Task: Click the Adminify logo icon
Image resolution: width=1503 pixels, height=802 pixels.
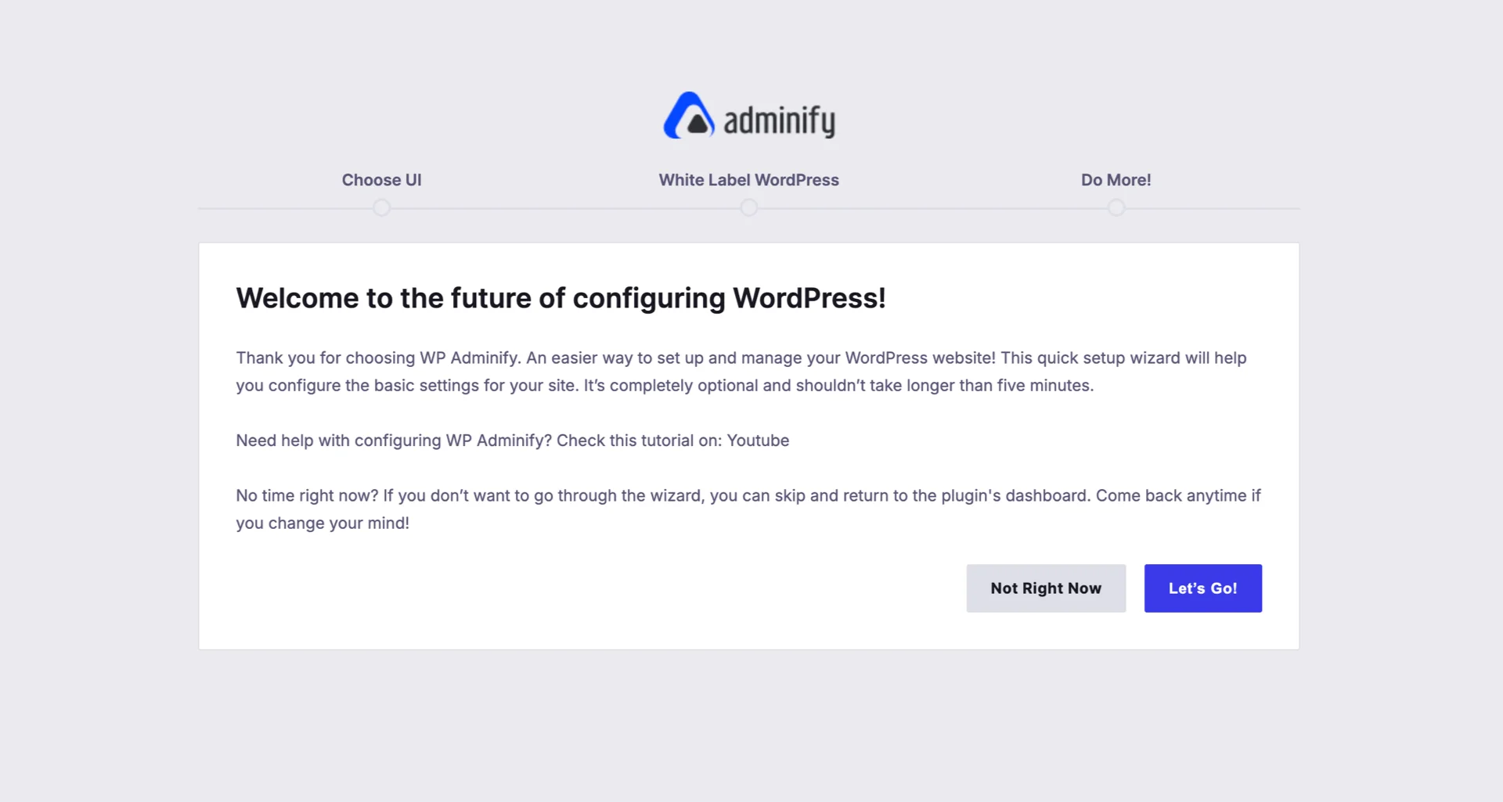Action: click(689, 116)
